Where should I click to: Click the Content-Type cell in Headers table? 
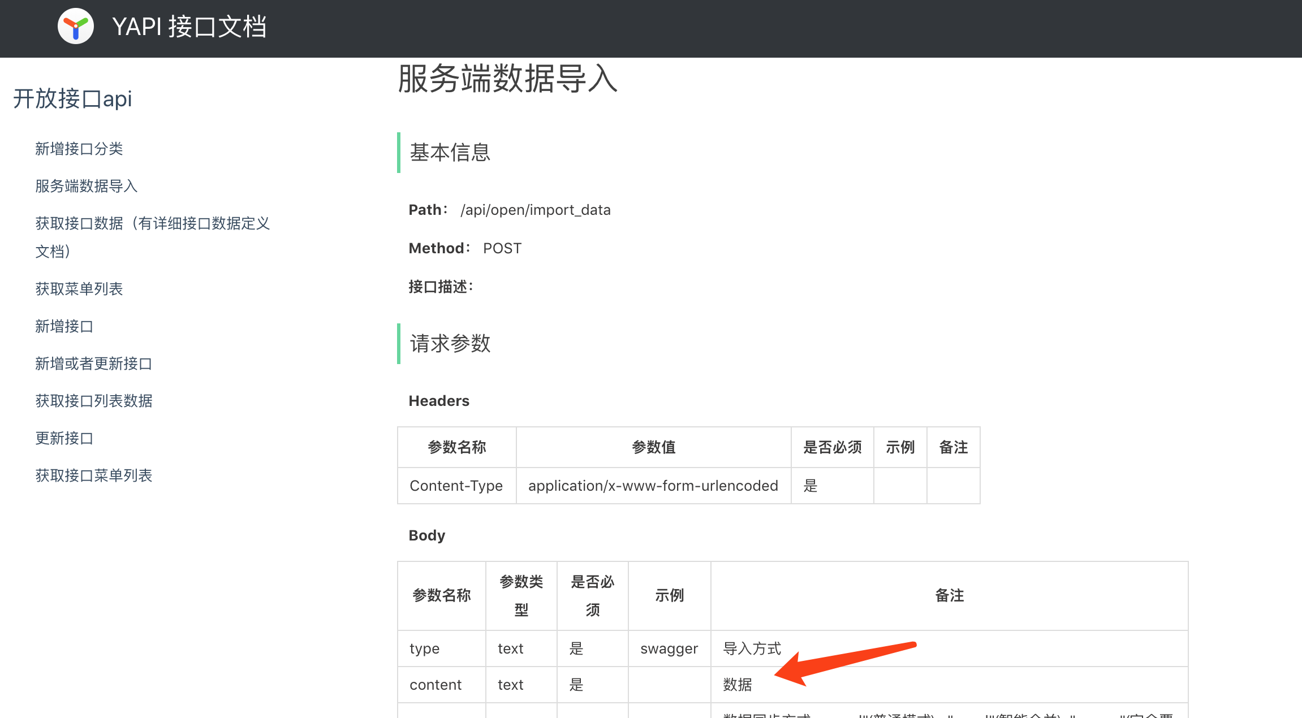(x=456, y=486)
